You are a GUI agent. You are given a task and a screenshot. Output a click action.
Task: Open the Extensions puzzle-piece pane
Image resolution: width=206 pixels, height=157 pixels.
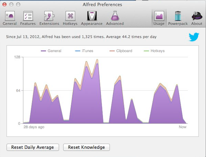click(49, 18)
